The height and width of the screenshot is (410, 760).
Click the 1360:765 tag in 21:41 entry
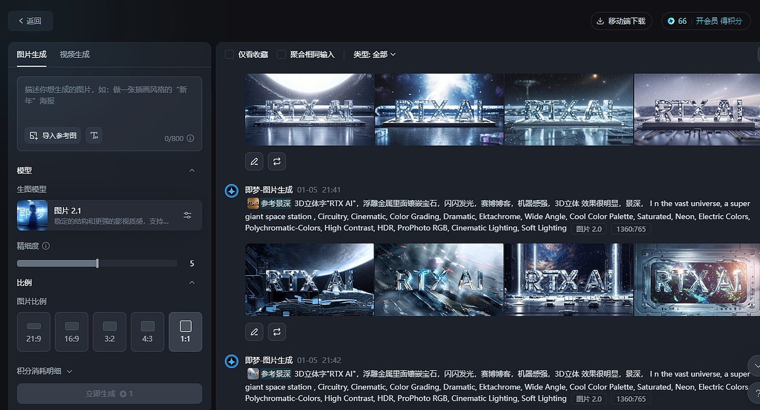(631, 228)
